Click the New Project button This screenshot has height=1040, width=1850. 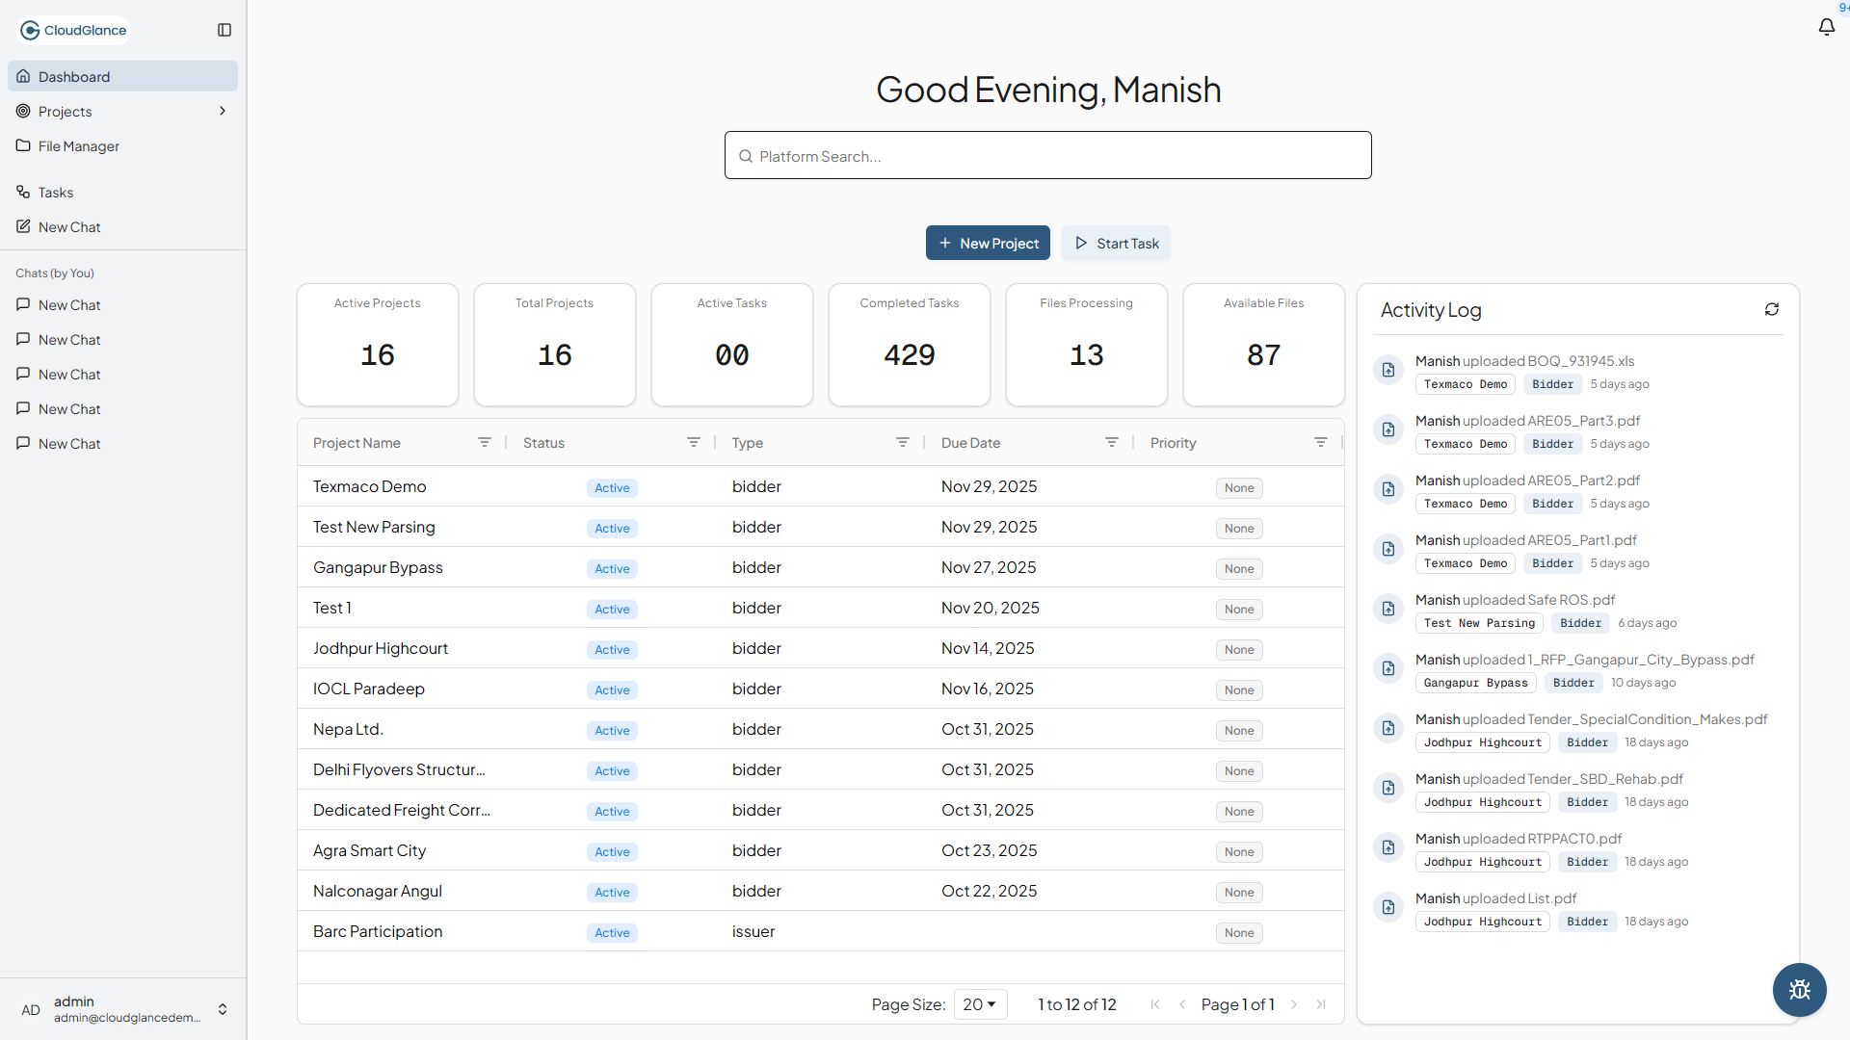point(988,243)
